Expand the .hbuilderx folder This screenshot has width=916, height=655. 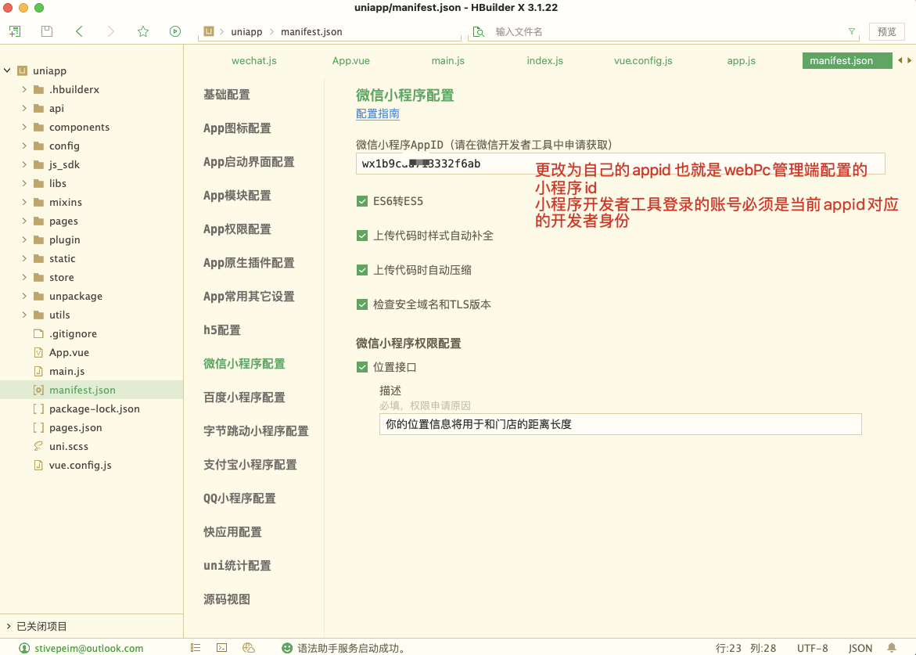24,89
